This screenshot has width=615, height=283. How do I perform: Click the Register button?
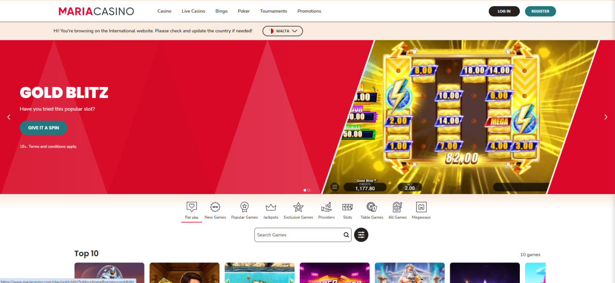pos(540,12)
